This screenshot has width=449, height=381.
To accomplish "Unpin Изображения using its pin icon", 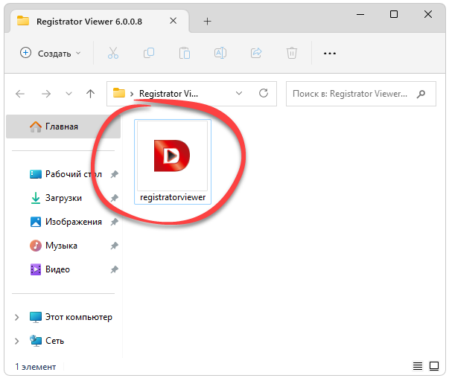I will click(115, 222).
